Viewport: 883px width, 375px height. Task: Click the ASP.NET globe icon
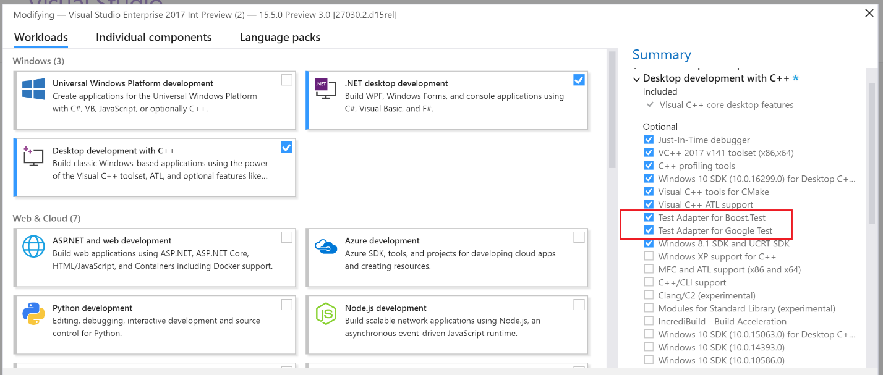click(x=33, y=246)
